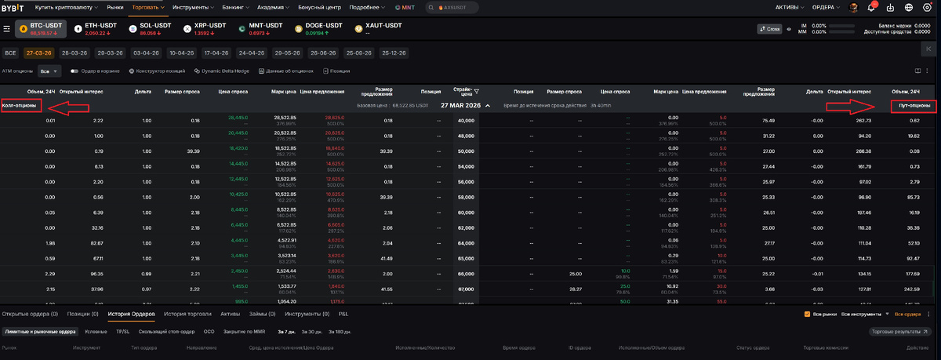Open ATM опционы Все dropdown
The image size is (941, 360).
49,71
